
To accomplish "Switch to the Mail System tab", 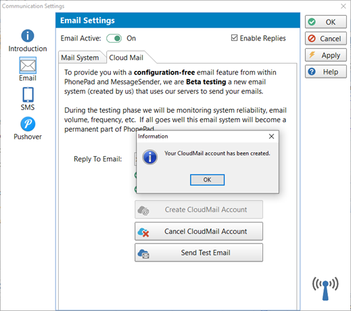I will [80, 57].
